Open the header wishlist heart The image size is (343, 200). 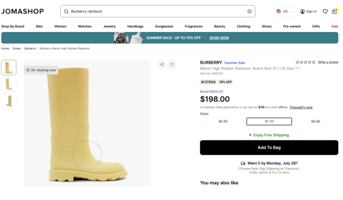[325, 11]
